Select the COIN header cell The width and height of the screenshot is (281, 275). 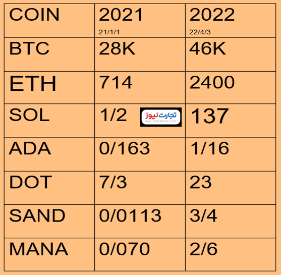[49, 21]
